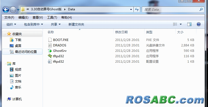
Task: Click the 桌面 monitor icon
Action: pyautogui.click(x=12, y=46)
